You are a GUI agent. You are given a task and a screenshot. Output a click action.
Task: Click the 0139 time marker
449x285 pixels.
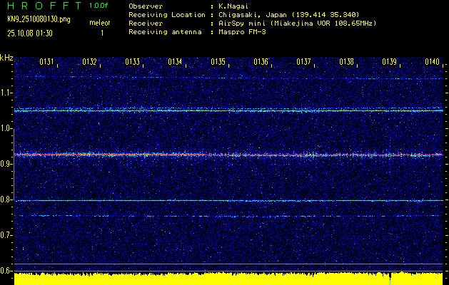[x=390, y=63]
